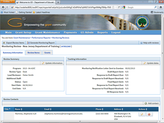
Task: Sort contacts by Email column
Action: click(48, 109)
